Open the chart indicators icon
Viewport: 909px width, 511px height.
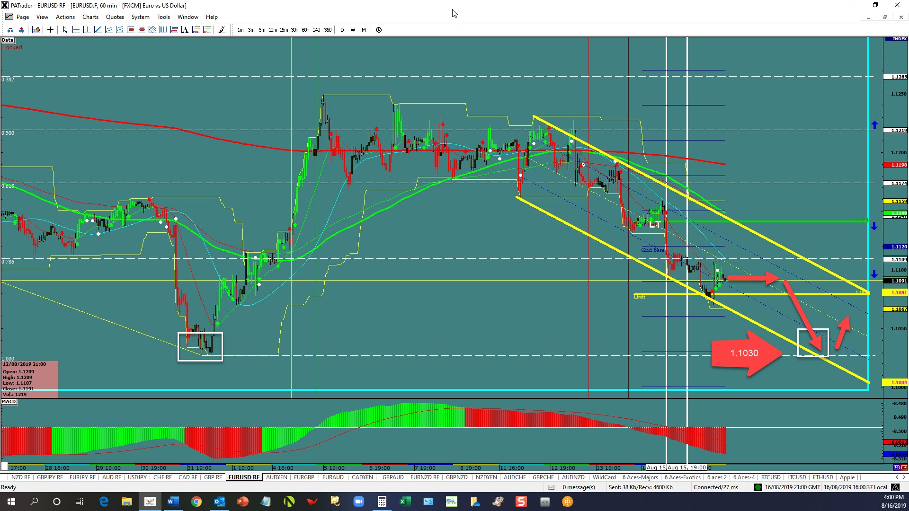coord(36,30)
